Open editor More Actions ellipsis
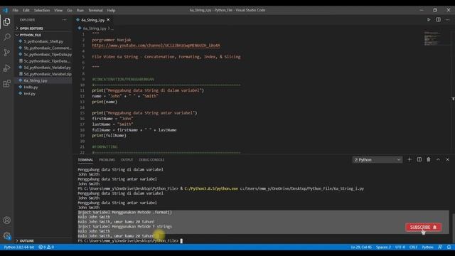 [x=448, y=20]
